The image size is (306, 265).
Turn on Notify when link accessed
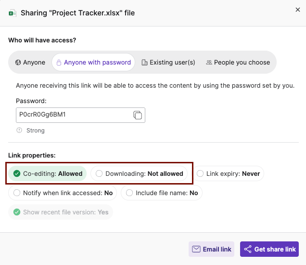[63, 193]
